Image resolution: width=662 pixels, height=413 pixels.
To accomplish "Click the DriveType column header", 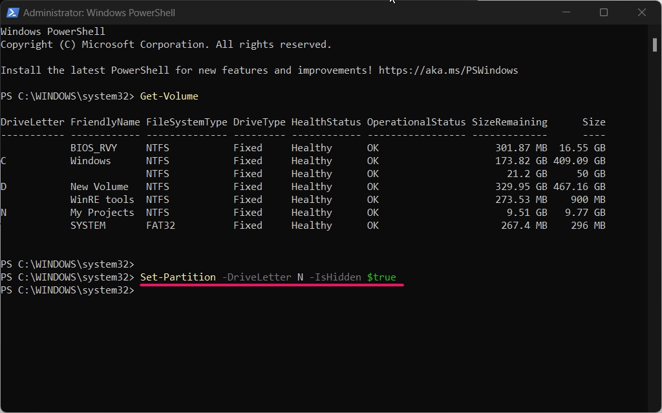I will [x=259, y=122].
